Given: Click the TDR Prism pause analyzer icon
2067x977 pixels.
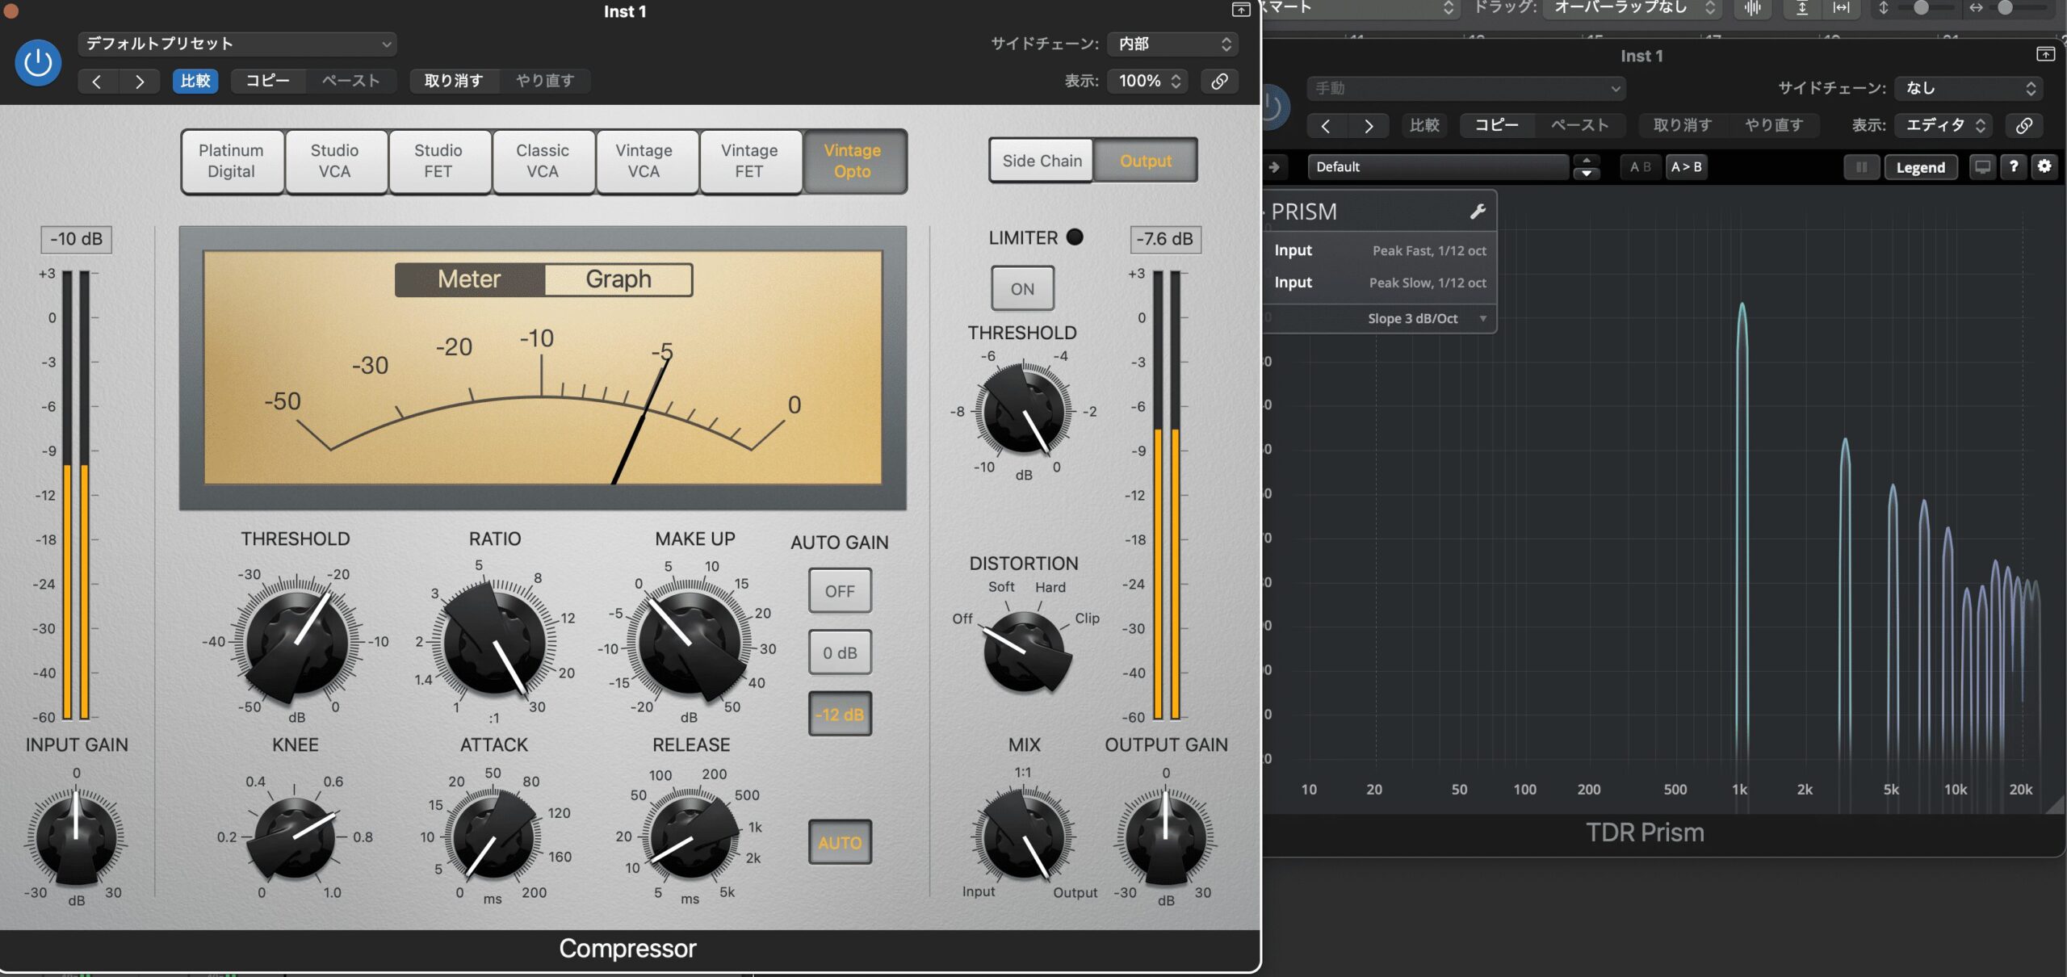Looking at the screenshot, I should pyautogui.click(x=1861, y=167).
